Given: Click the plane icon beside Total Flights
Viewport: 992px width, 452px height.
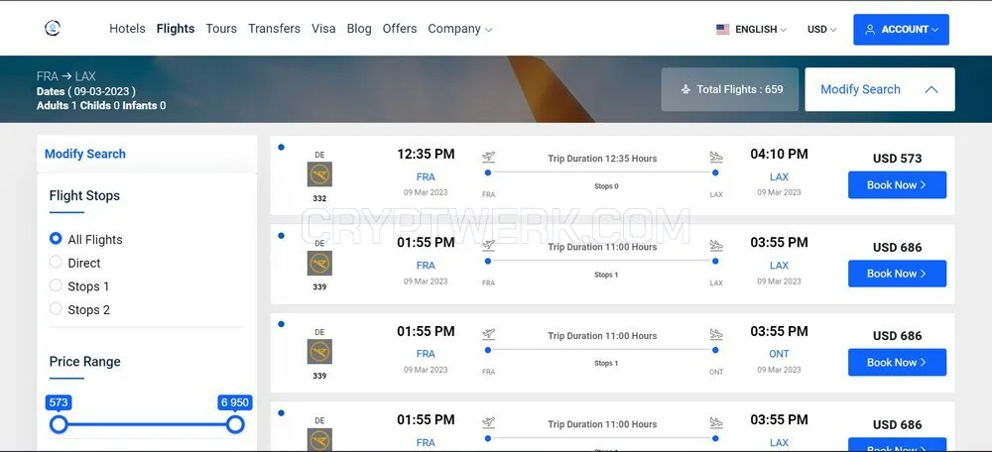Looking at the screenshot, I should [x=685, y=90].
